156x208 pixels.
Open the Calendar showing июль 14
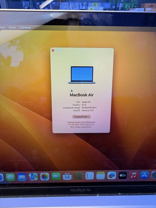(67, 176)
